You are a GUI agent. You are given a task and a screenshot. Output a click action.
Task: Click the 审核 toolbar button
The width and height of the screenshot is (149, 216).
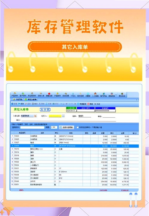(42, 104)
